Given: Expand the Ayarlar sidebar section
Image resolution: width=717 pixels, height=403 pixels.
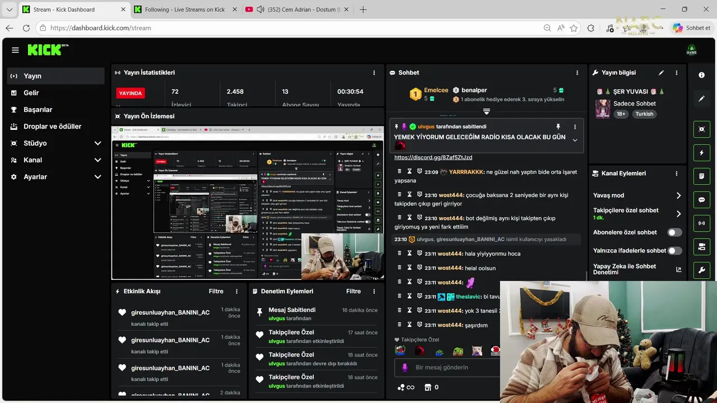Looking at the screenshot, I should coord(97,177).
